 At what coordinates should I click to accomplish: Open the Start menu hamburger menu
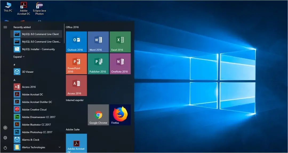pos(5,27)
